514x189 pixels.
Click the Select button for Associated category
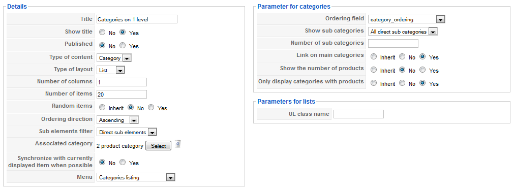pos(158,146)
